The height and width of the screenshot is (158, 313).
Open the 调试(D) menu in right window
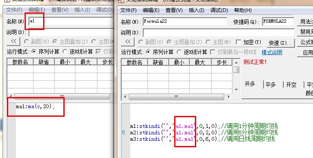coord(219,10)
